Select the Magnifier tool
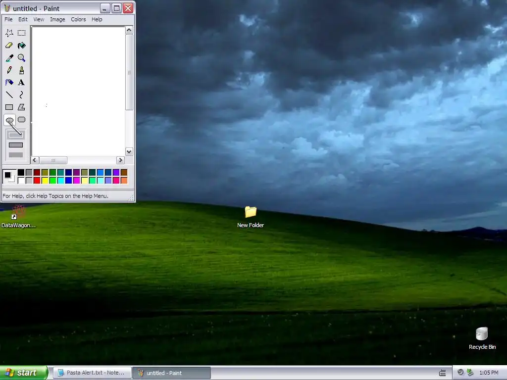The height and width of the screenshot is (380, 507). [x=22, y=58]
